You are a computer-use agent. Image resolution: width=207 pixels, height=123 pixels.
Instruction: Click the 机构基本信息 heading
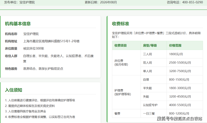(18, 24)
